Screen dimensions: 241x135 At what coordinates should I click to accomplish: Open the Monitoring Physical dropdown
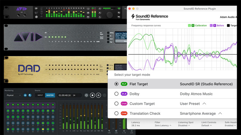(14, 95)
